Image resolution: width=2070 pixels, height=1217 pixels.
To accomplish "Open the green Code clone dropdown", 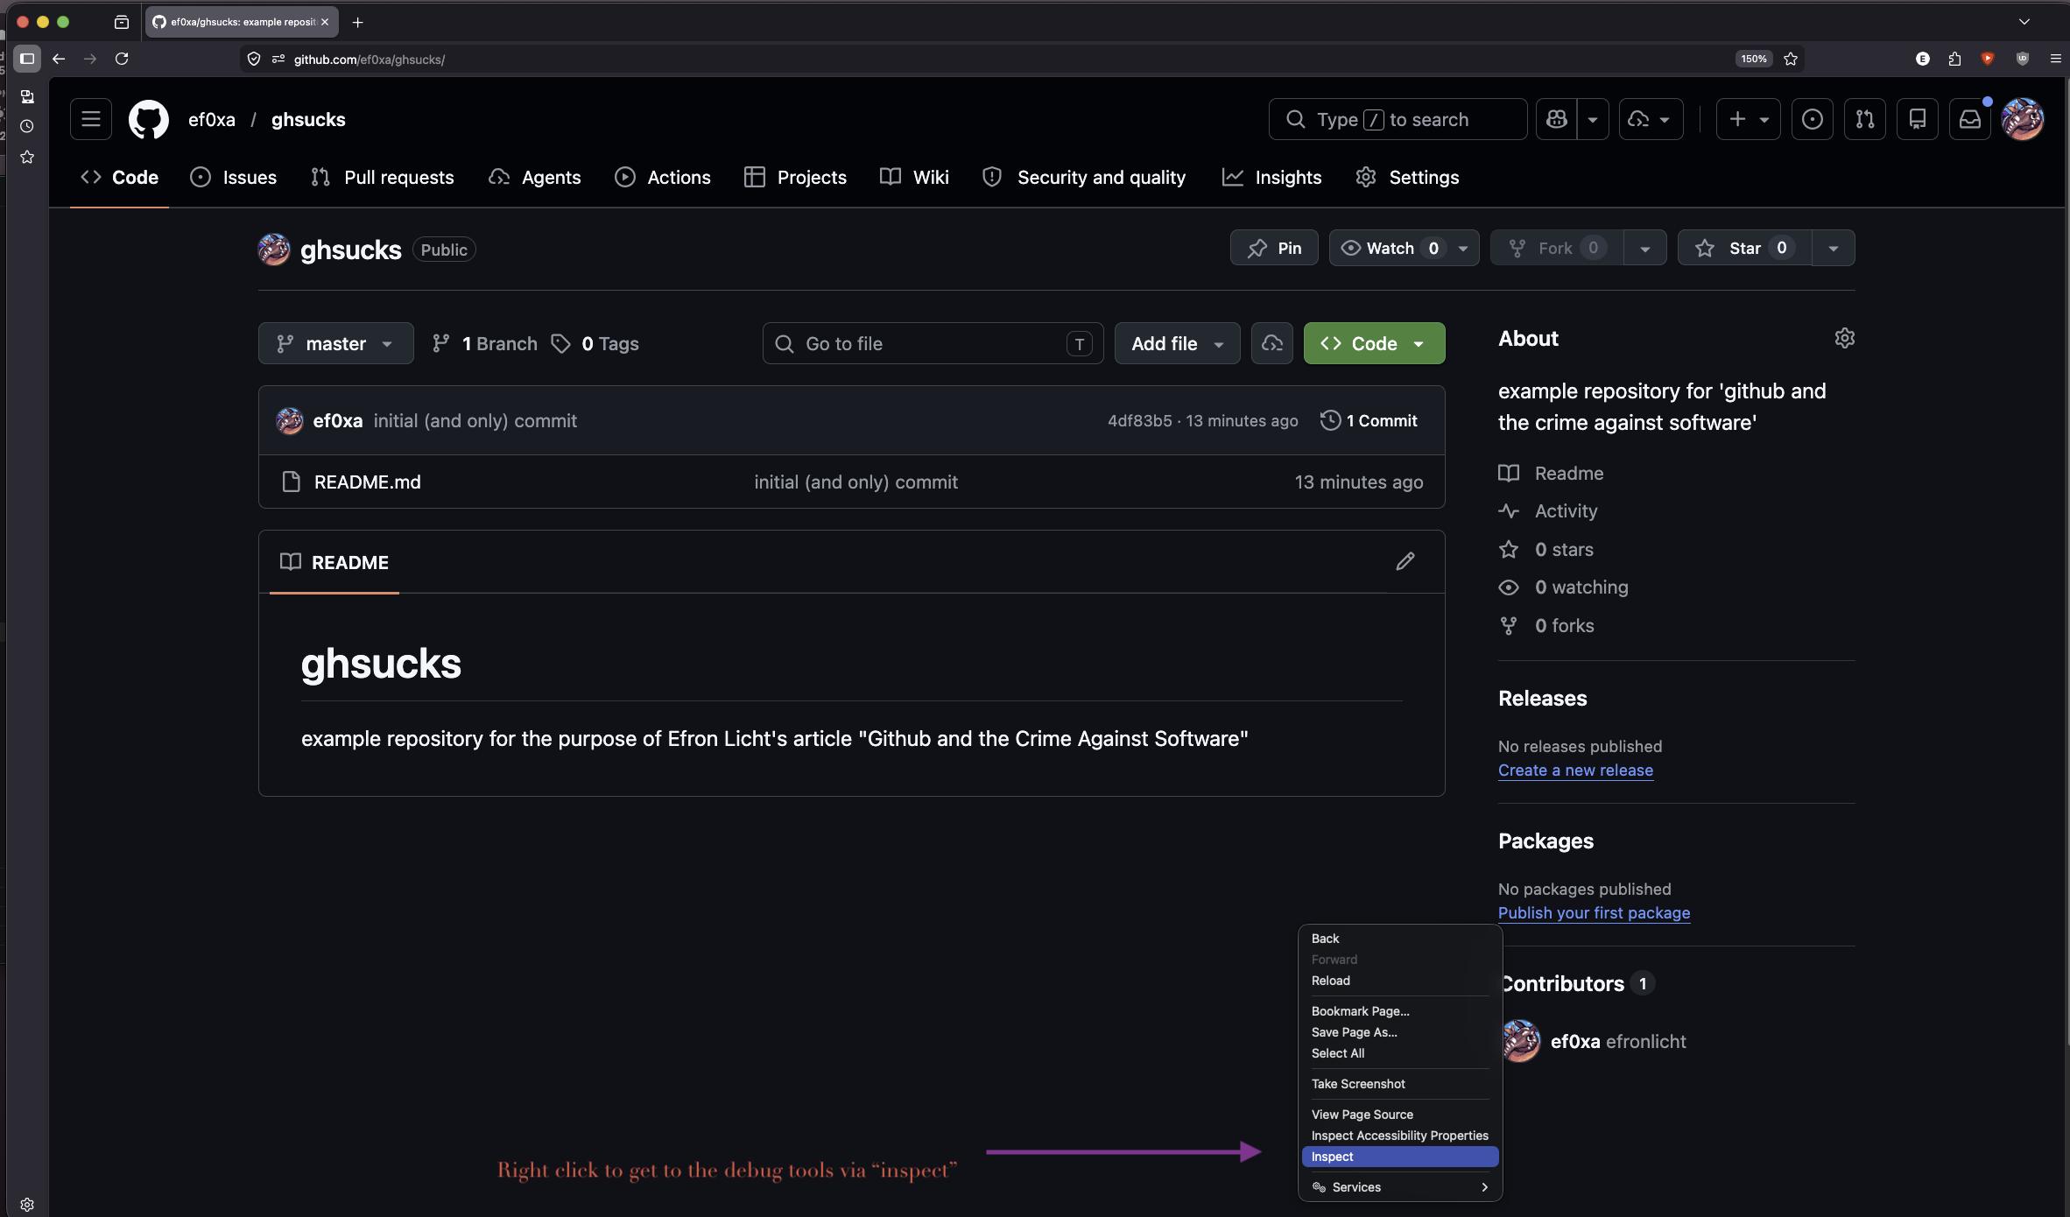I will click(x=1375, y=344).
